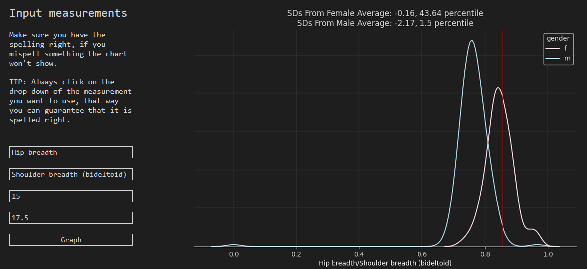
Task: Open the Hip breadth measurement dropdown
Action: pyautogui.click(x=71, y=152)
